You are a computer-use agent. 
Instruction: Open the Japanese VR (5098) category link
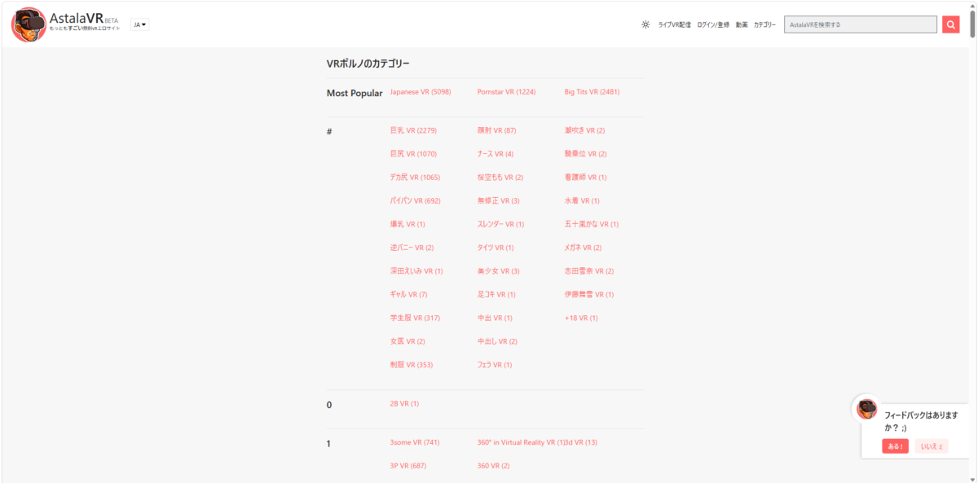[x=421, y=92]
